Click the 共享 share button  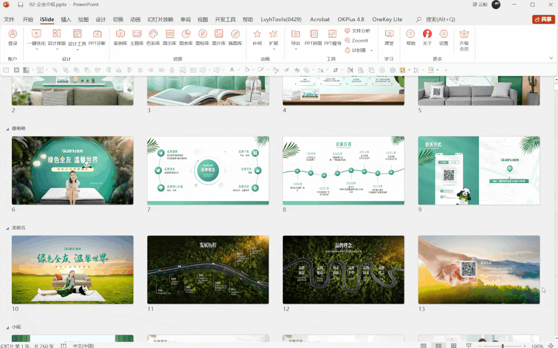pyautogui.click(x=544, y=19)
